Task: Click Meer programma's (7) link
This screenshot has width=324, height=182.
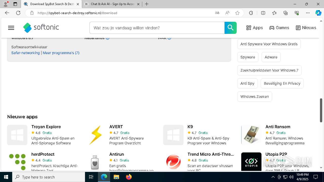Action: click(x=61, y=53)
